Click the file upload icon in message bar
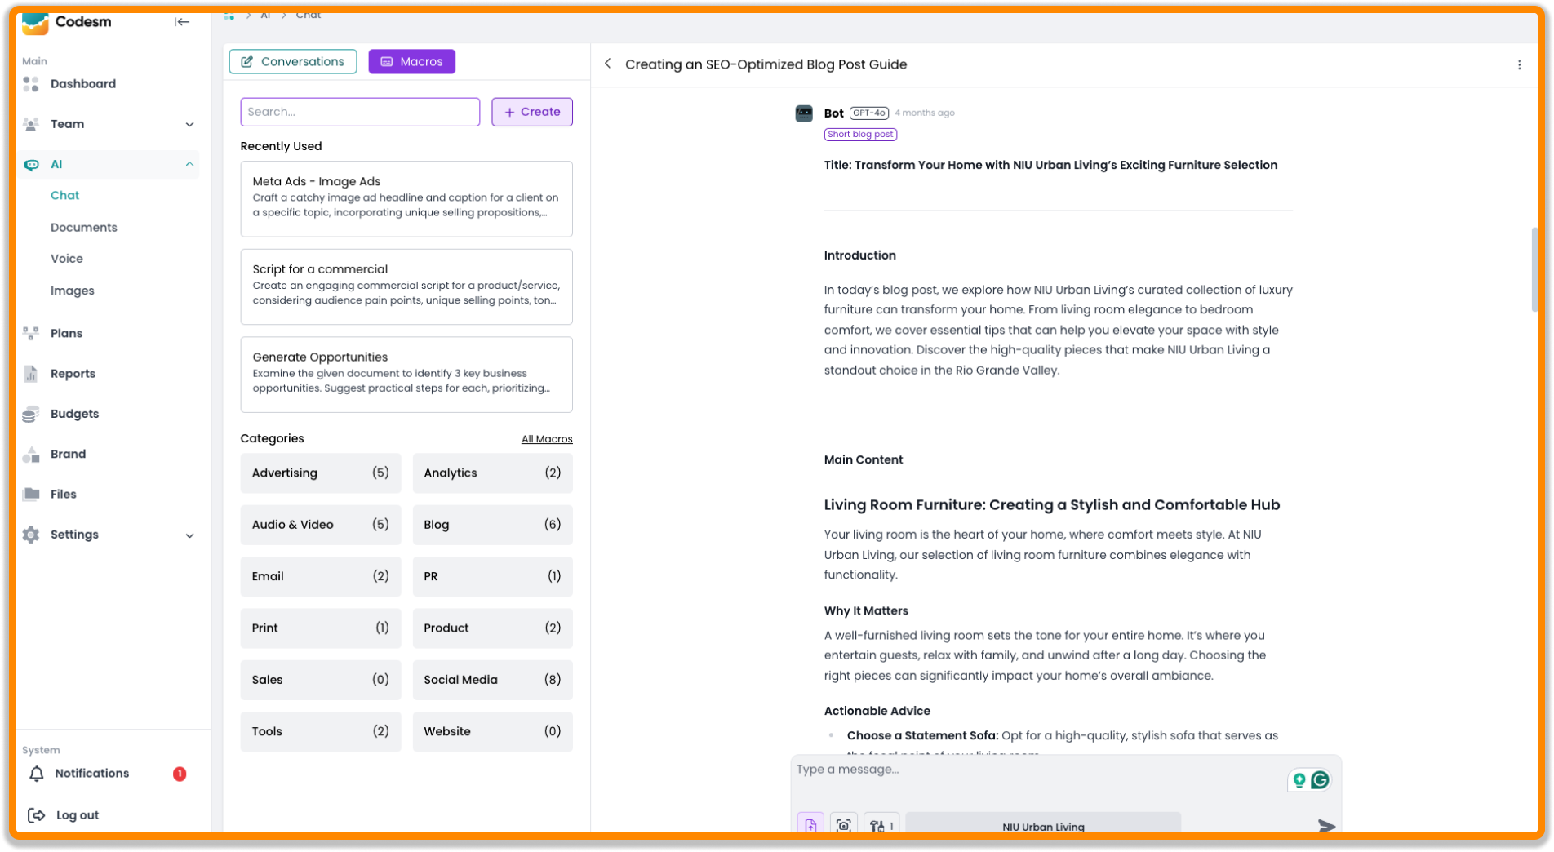 tap(810, 824)
